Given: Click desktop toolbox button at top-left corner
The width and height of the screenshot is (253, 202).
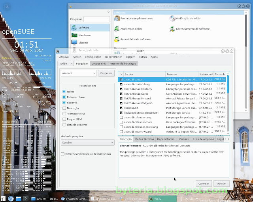Looking at the screenshot, I should pyautogui.click(x=7, y=7).
